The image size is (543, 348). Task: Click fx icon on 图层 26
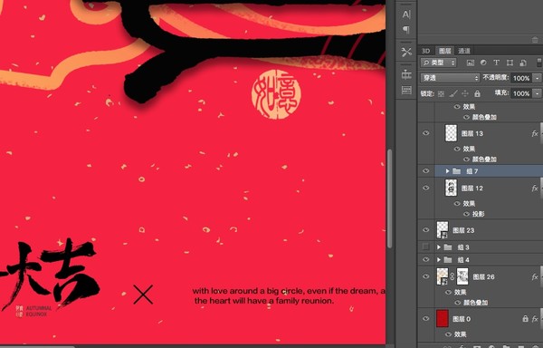[x=535, y=276]
